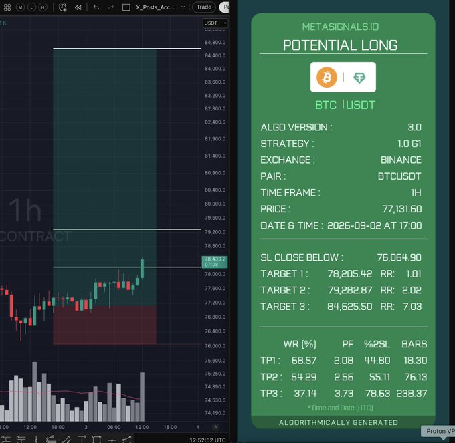The height and width of the screenshot is (443, 455).
Task: Click the Tether logo in signal card
Action: pyautogui.click(x=359, y=78)
